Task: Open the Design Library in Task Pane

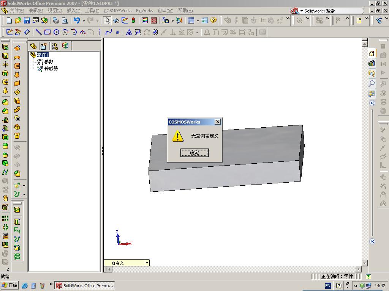Action: (372, 63)
